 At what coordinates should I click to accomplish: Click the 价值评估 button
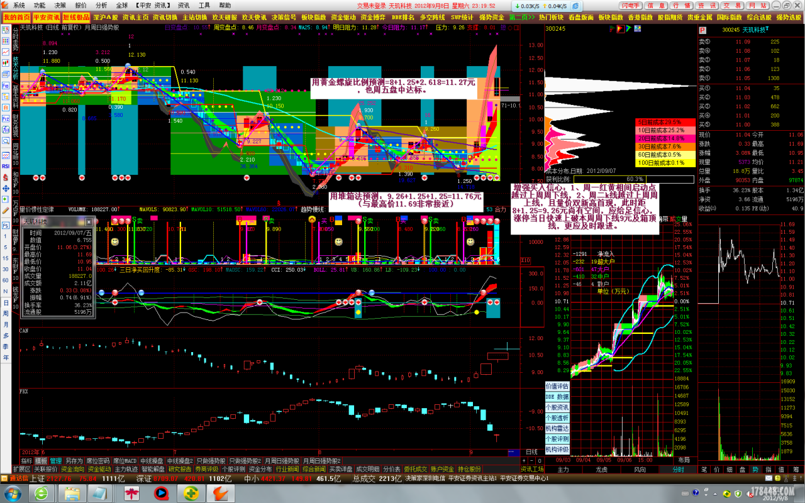[557, 386]
